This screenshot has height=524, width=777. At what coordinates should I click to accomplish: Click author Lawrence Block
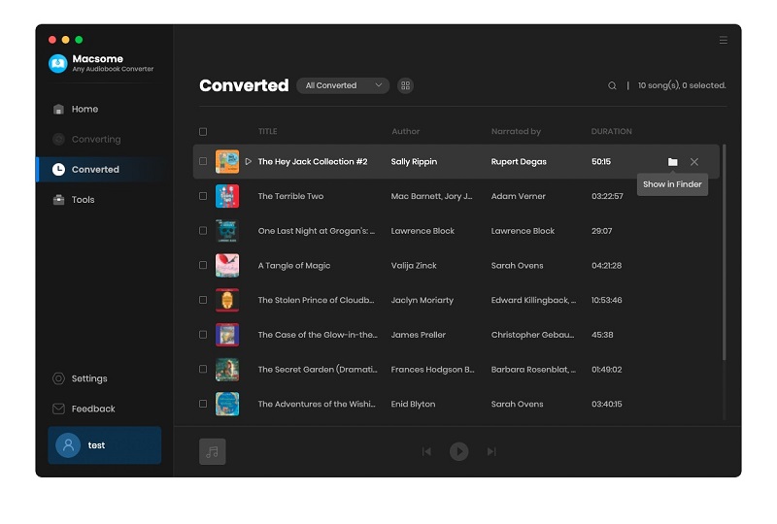click(422, 231)
